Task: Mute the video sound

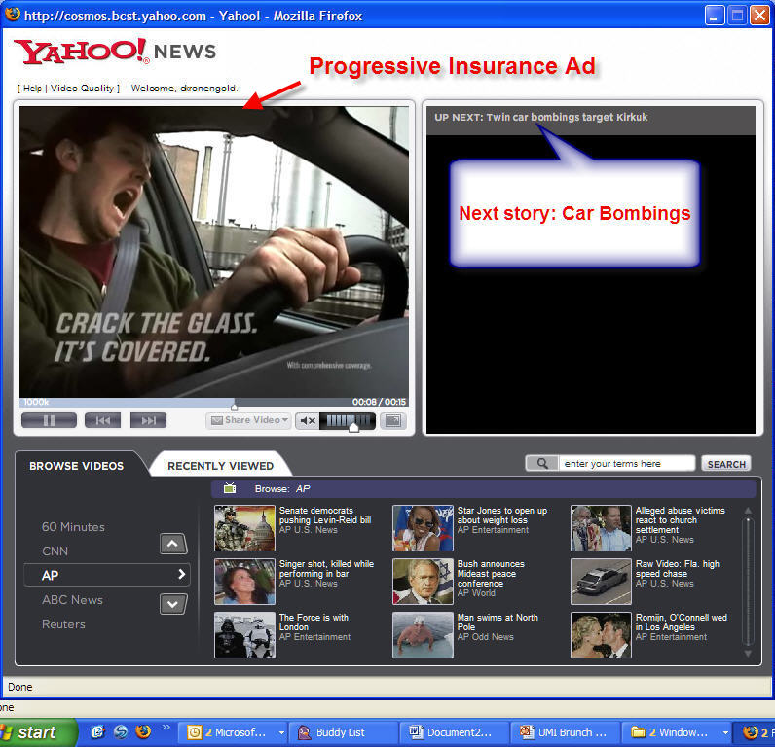Action: pyautogui.click(x=308, y=420)
